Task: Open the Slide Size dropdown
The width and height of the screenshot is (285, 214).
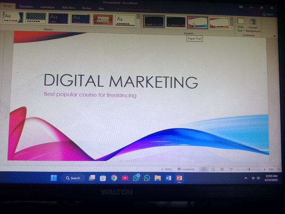Action: [x=240, y=25]
